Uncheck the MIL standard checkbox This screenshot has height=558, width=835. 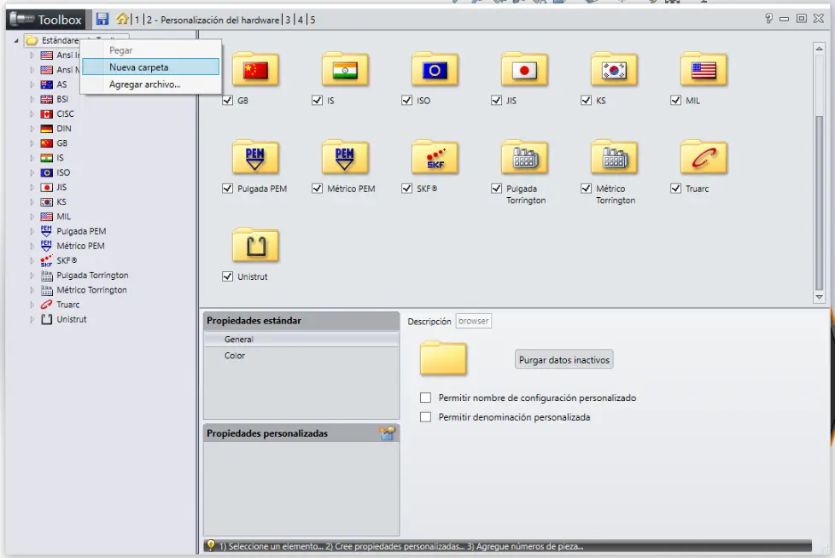676,101
